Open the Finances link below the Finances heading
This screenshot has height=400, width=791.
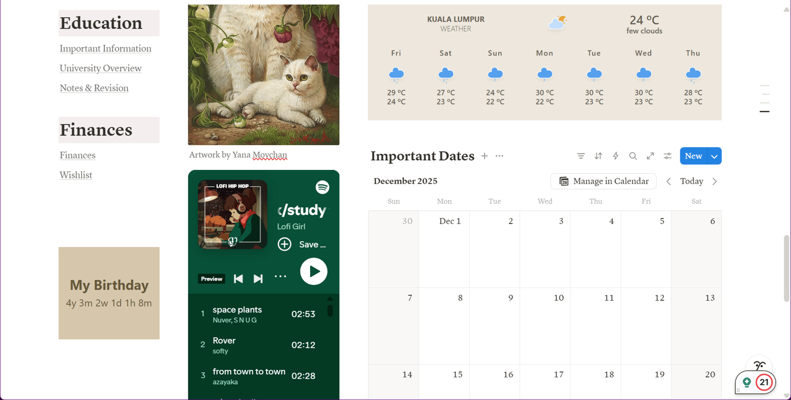[x=78, y=155]
